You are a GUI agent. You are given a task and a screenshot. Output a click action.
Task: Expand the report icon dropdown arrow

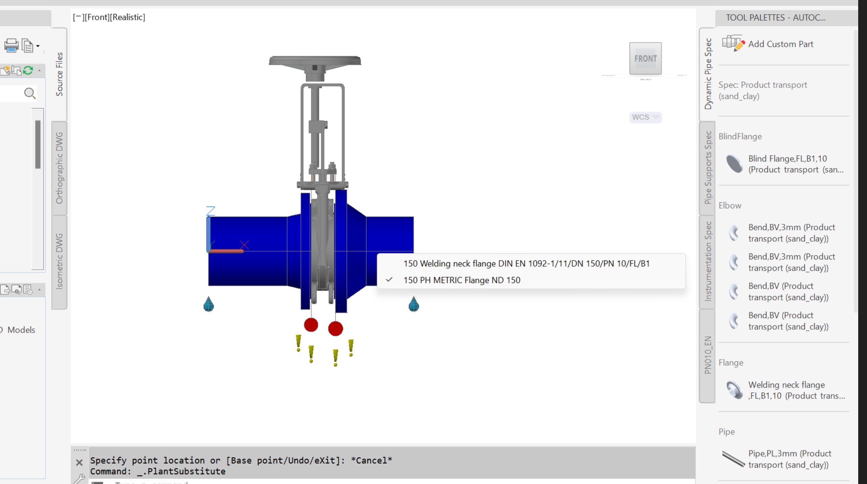point(38,46)
